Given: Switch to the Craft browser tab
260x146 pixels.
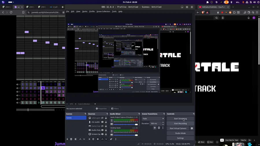Looking at the screenshot, I should point(54,7).
